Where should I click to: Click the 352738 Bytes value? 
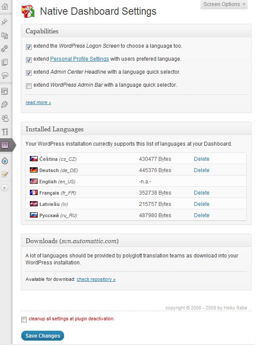click(155, 193)
